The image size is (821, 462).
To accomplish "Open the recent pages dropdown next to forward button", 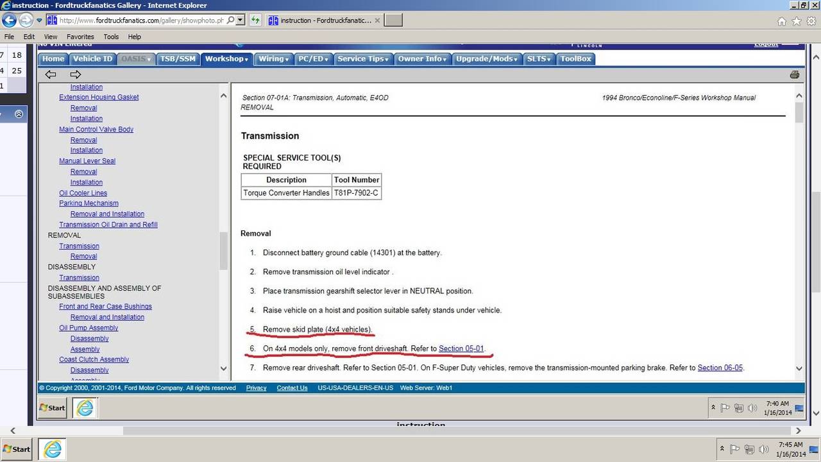I will click(39, 21).
